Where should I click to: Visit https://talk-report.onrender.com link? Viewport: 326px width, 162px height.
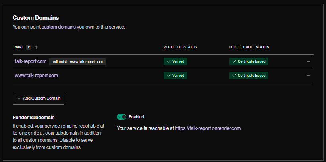coord(208,128)
